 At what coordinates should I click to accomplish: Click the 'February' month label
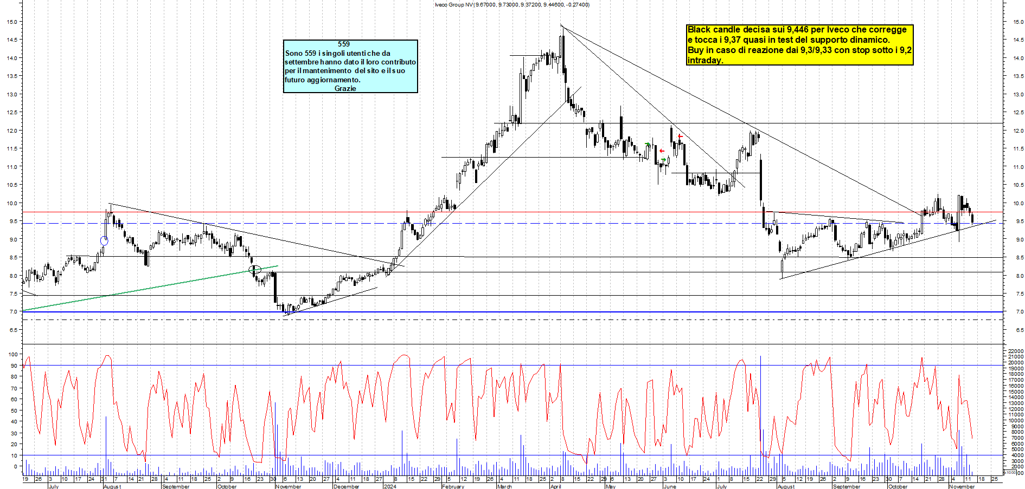click(x=453, y=486)
